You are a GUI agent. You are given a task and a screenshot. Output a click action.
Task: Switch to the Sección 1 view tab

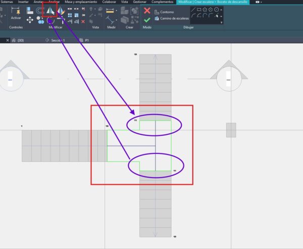(58, 40)
